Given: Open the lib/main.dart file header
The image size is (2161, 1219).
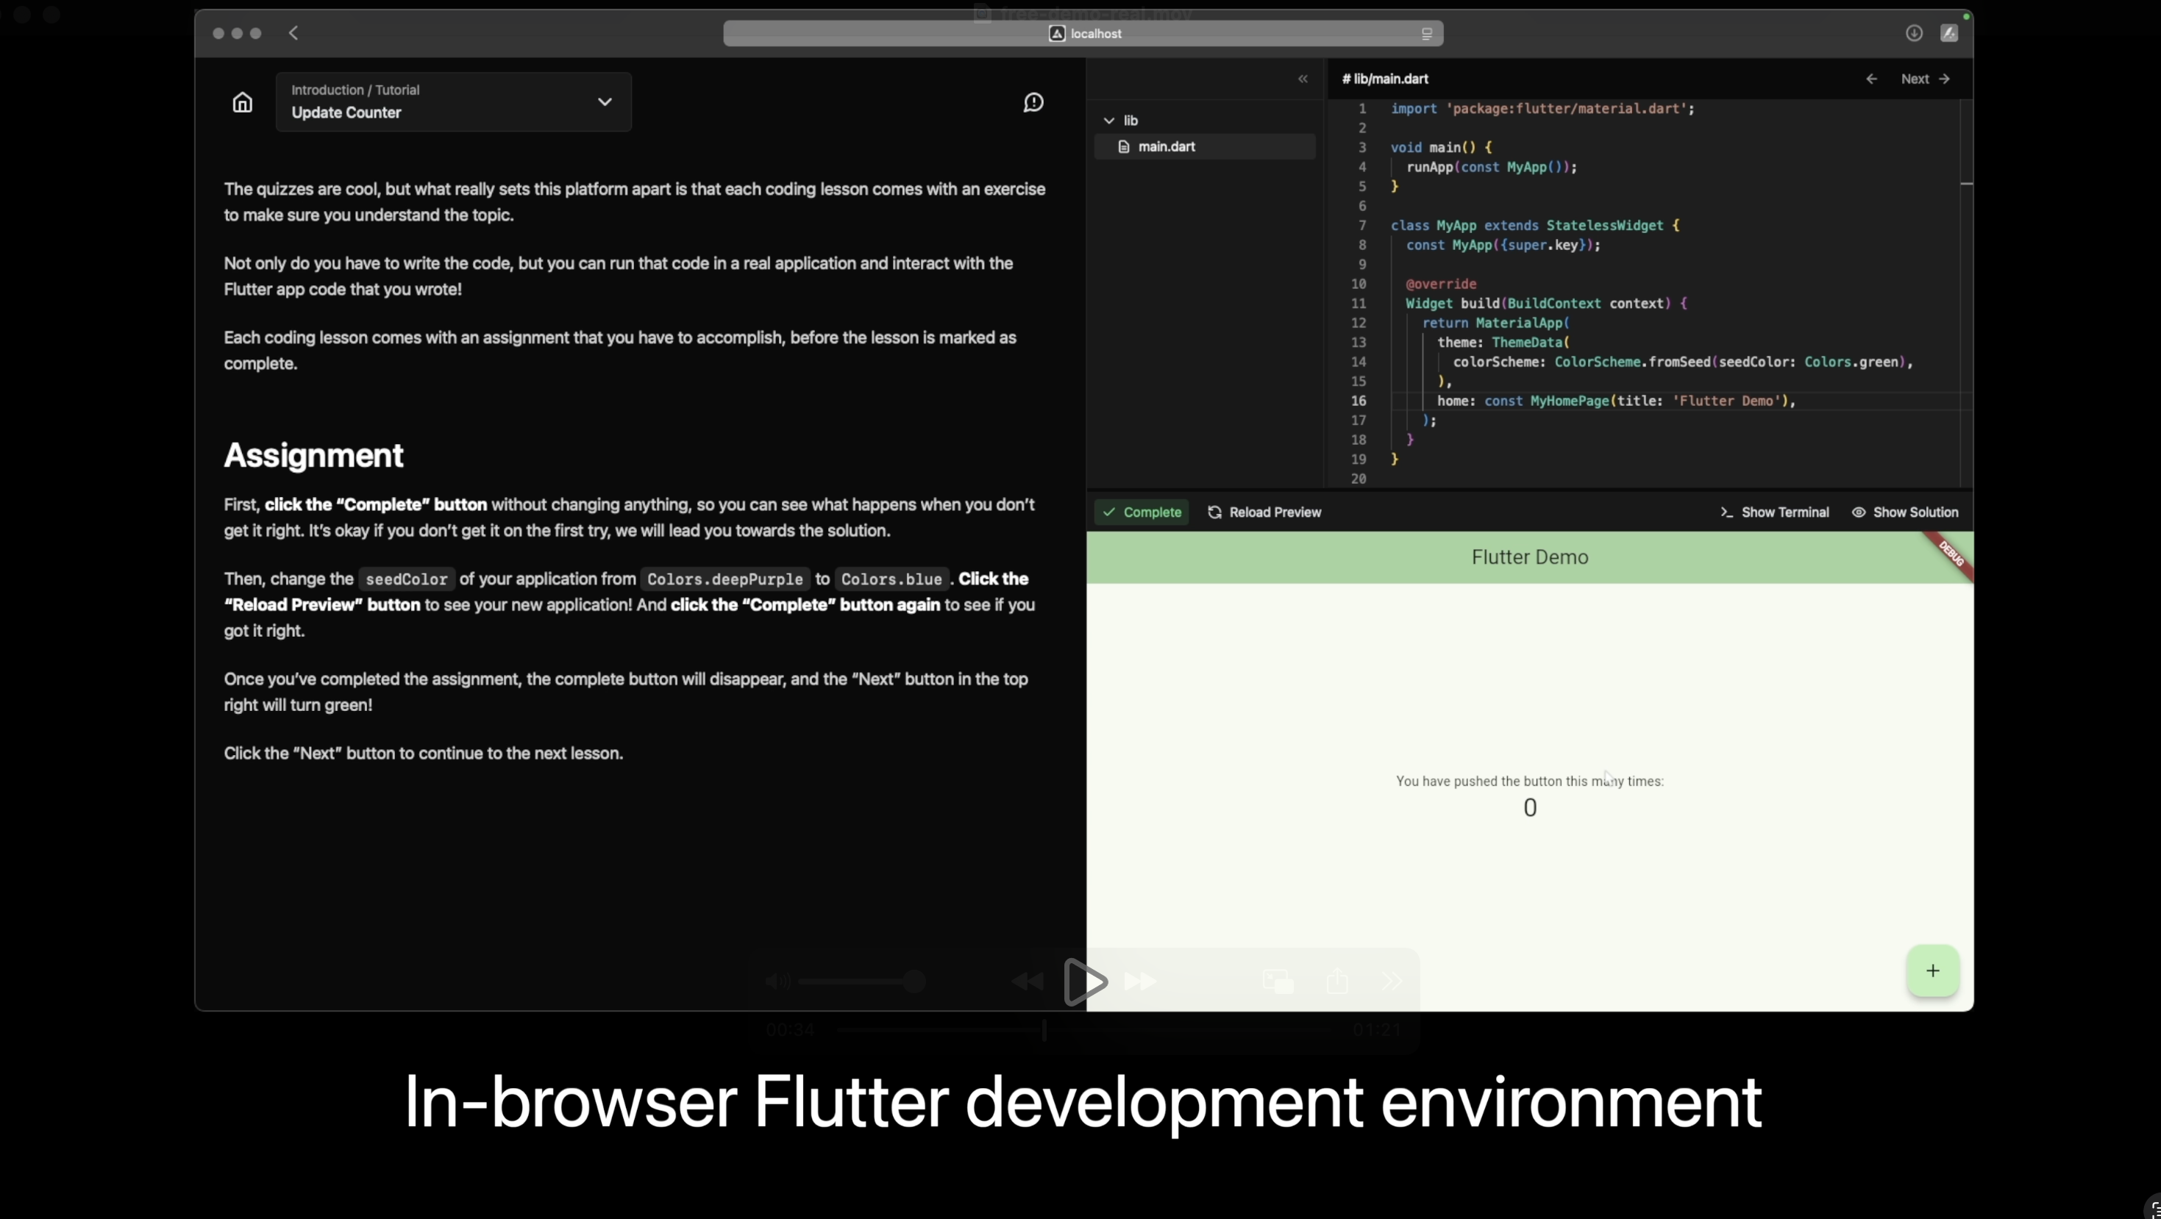Looking at the screenshot, I should [x=1385, y=77].
